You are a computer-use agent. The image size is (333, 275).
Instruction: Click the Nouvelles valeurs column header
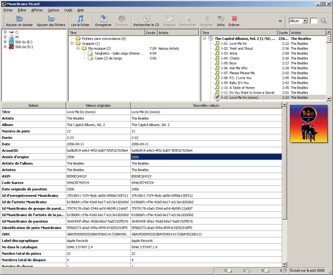click(206, 105)
